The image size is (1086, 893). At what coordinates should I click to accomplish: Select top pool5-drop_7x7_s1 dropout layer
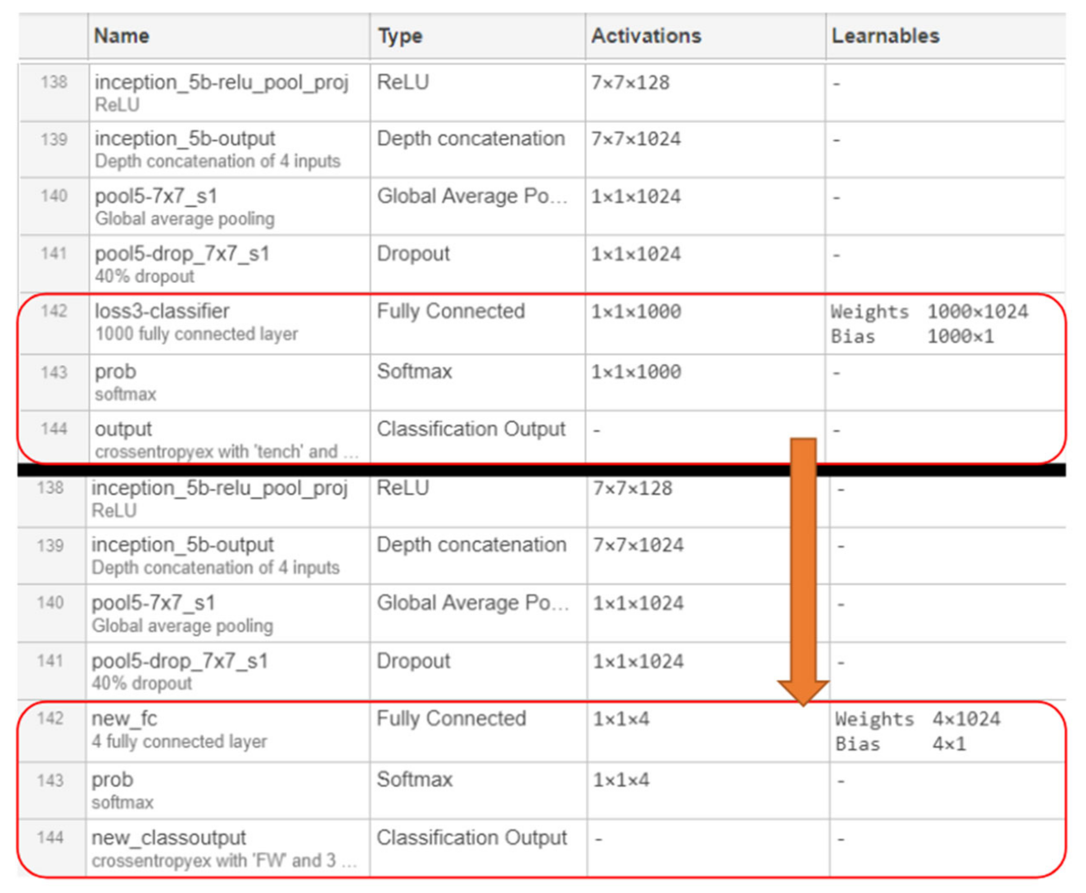(x=182, y=254)
